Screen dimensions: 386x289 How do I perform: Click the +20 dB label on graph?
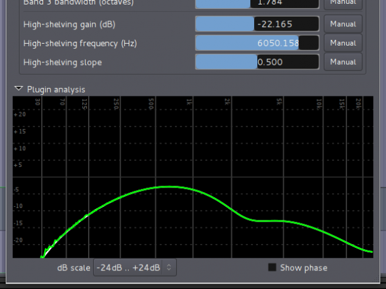tap(20, 114)
